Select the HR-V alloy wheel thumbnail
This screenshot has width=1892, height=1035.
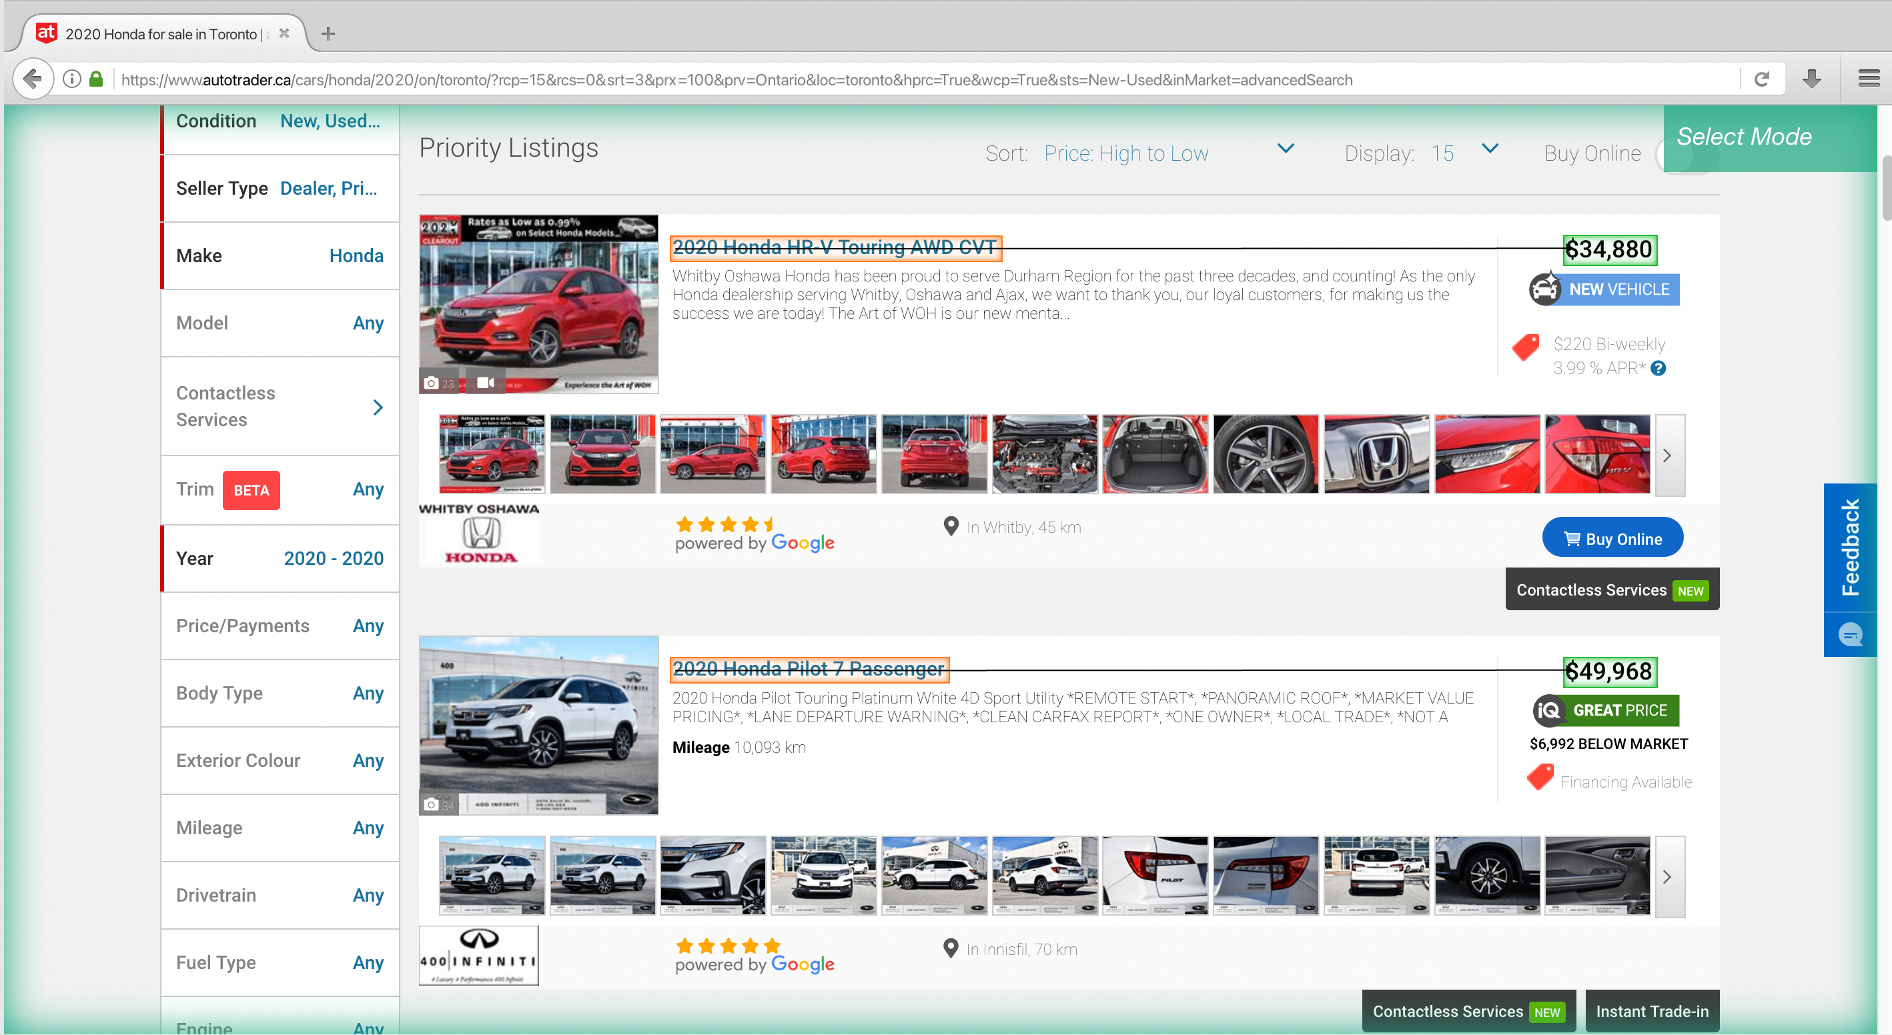tap(1266, 453)
